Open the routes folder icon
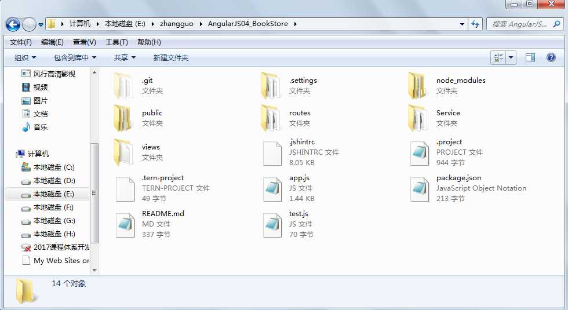568x310 pixels. (271, 118)
